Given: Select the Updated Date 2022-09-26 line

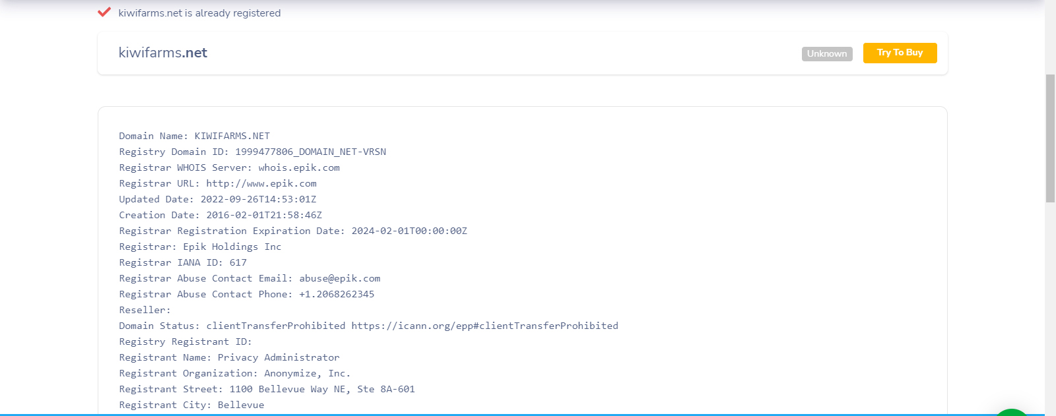Looking at the screenshot, I should pyautogui.click(x=218, y=199).
